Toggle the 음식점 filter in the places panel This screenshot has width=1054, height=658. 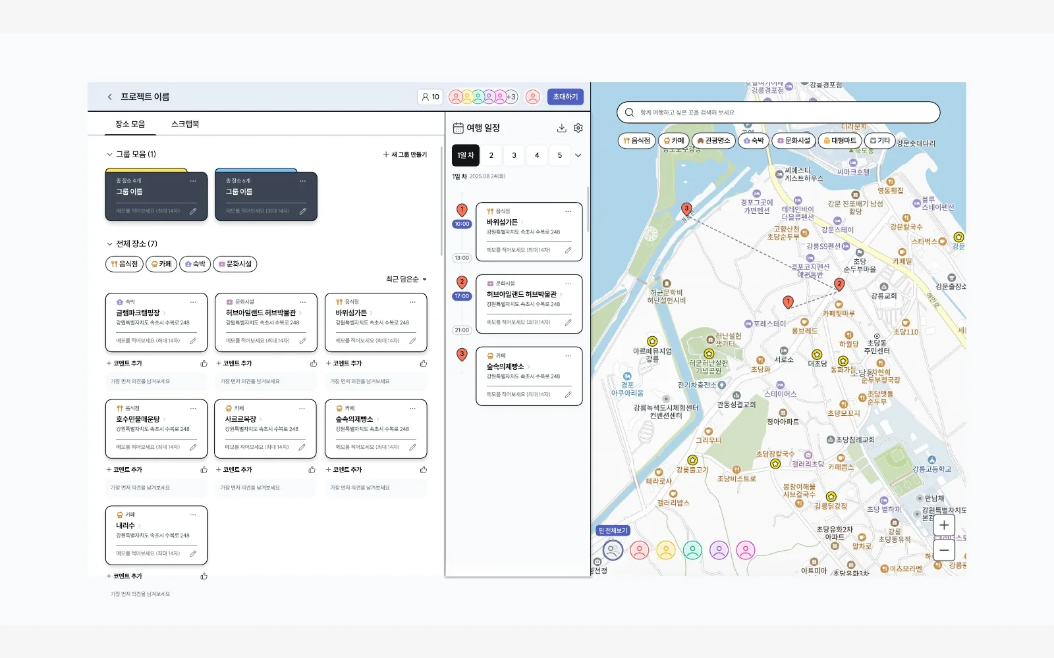click(x=124, y=264)
